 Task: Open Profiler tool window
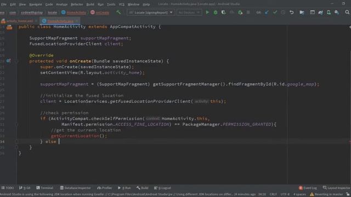point(105,188)
